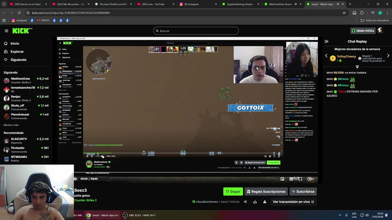The height and width of the screenshot is (220, 392).
Task: Open the Explorar sidebar item
Action: 17,52
